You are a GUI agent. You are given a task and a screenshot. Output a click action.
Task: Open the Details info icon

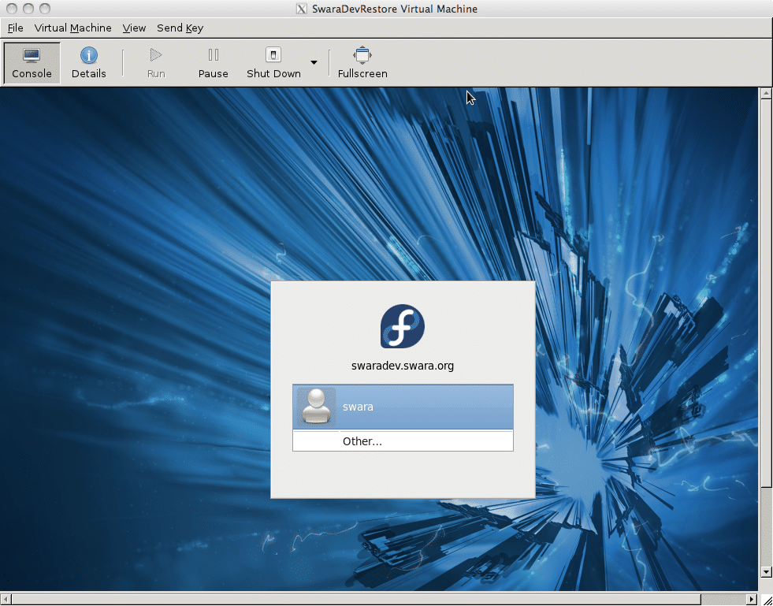coord(88,56)
